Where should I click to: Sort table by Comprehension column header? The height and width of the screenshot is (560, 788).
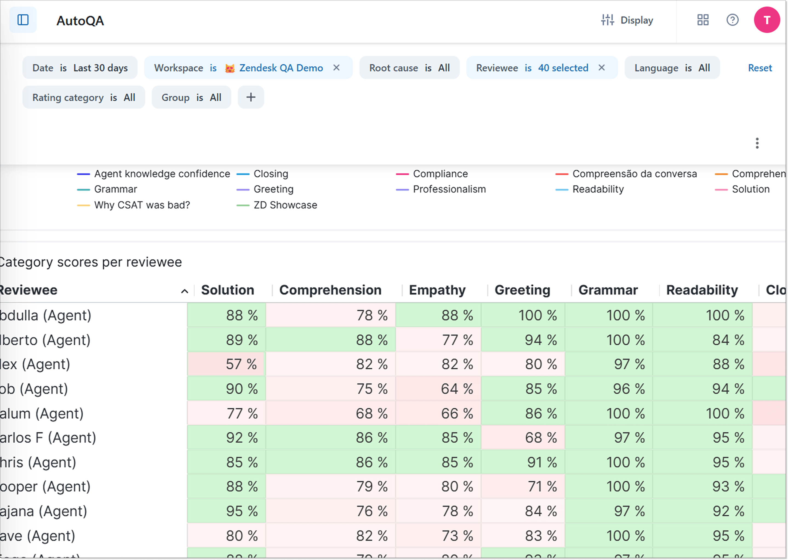[330, 290]
